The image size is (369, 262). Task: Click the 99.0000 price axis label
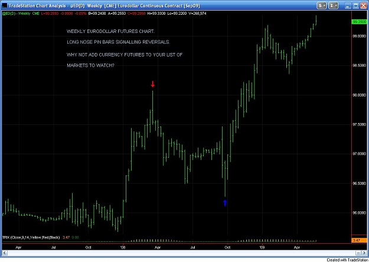coord(359,36)
